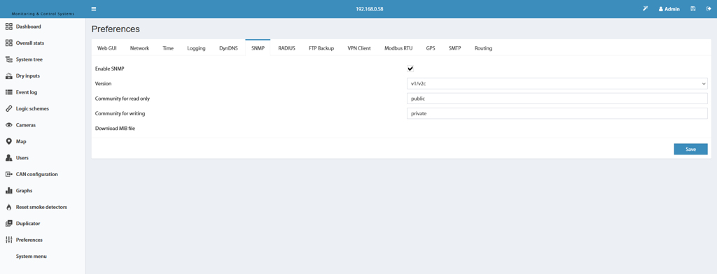Click the Version label text
The image size is (717, 274).
104,84
